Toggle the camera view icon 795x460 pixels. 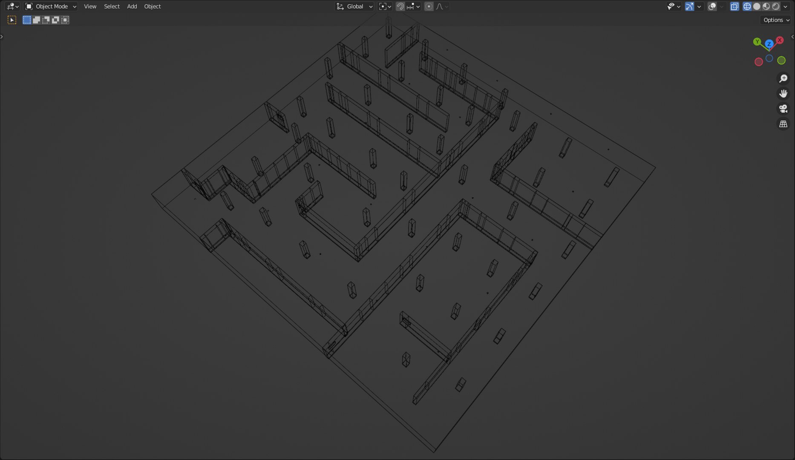coord(783,109)
